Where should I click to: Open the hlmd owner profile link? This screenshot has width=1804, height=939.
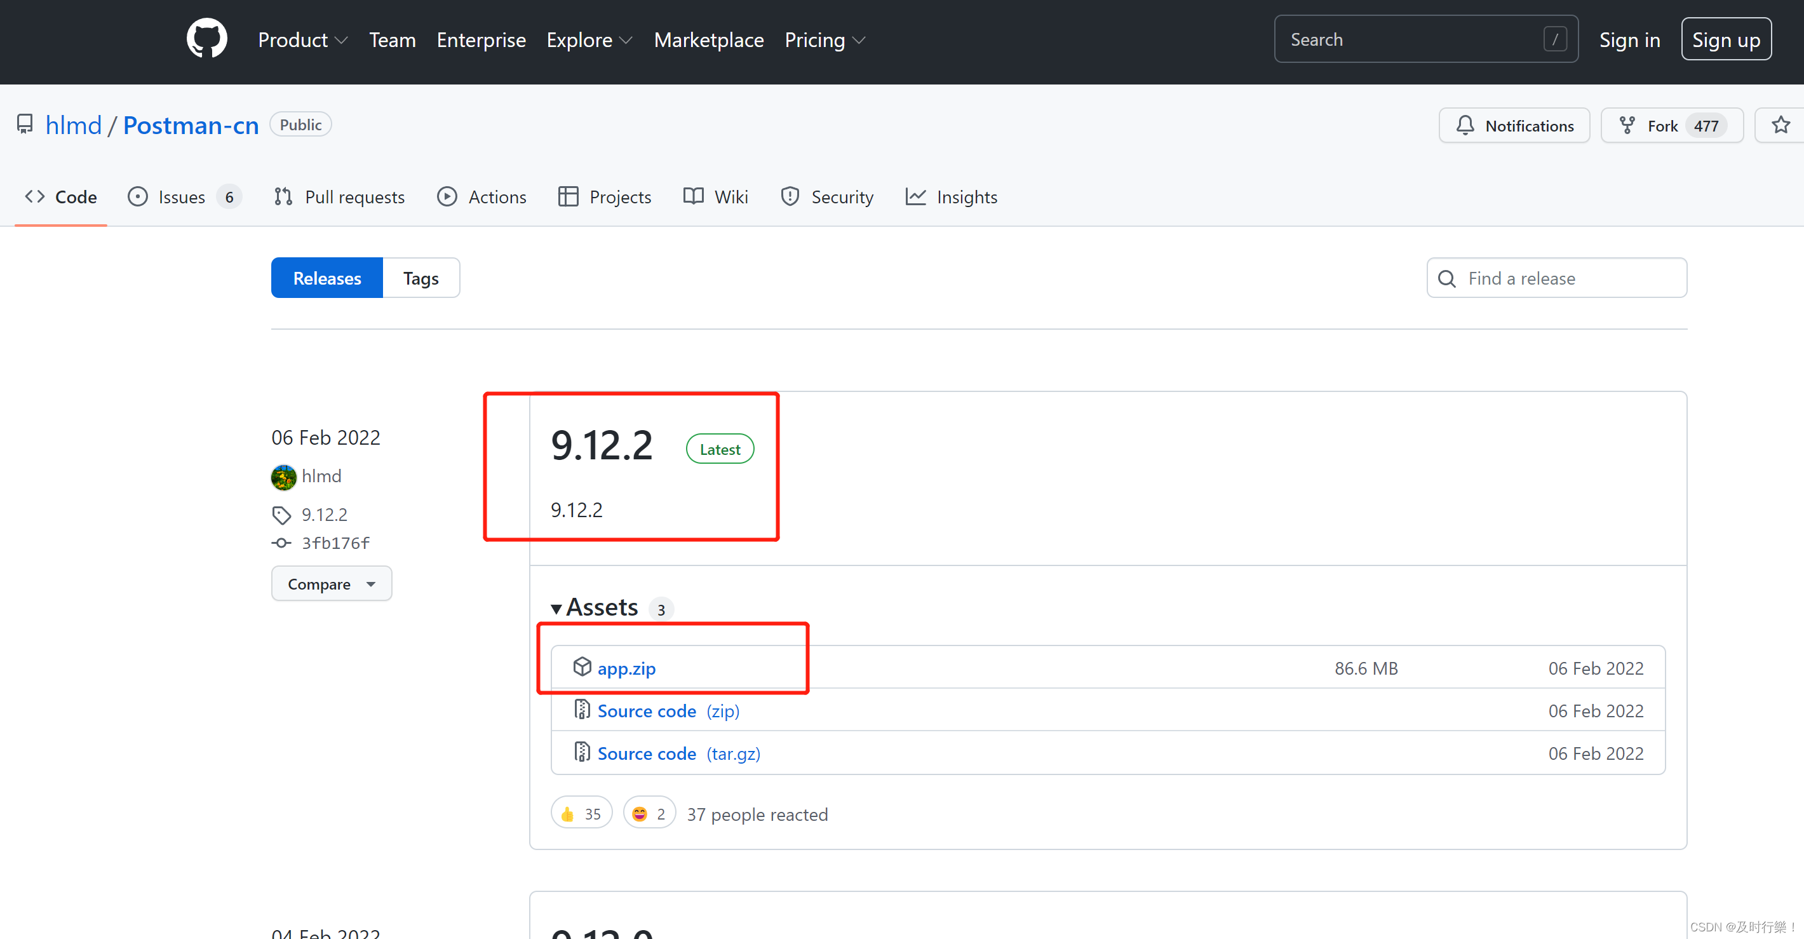[x=74, y=125]
